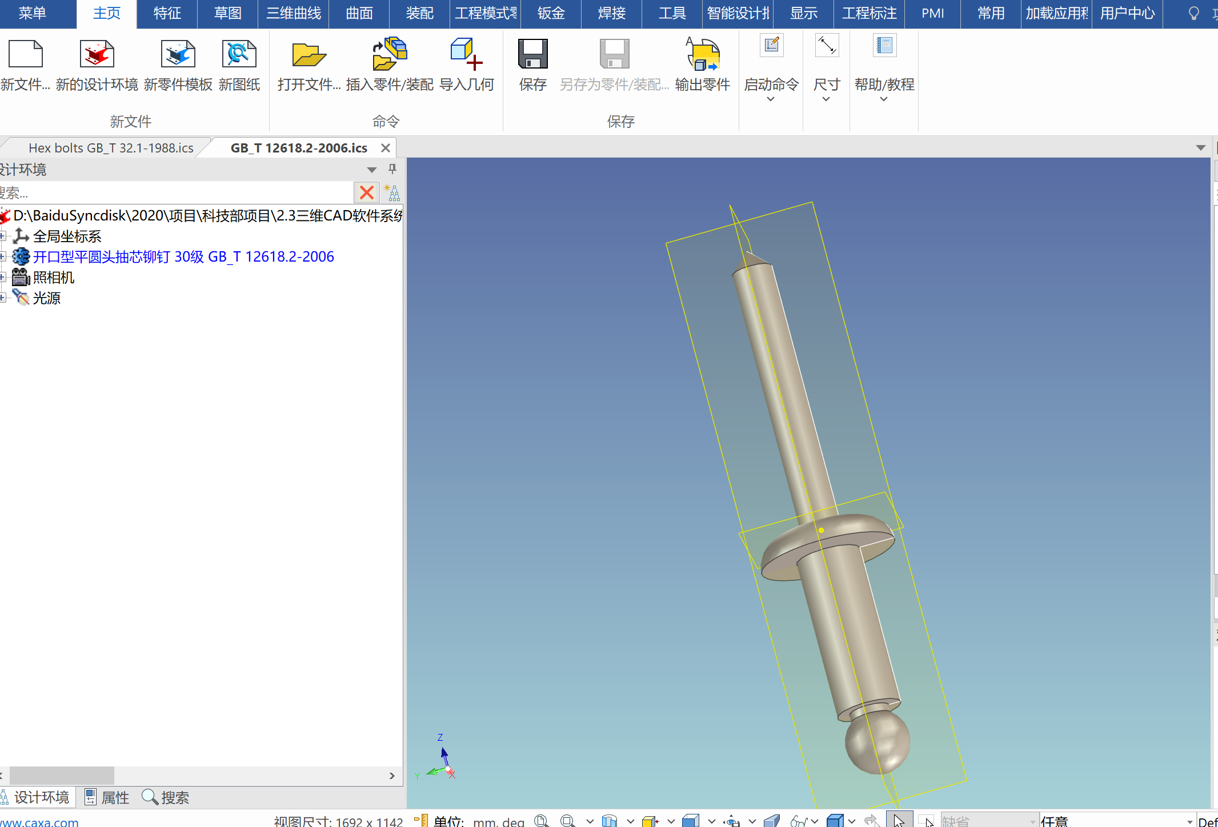This screenshot has width=1218, height=827.
Task: Select the 设计环境 bottom tab
Action: coord(37,797)
